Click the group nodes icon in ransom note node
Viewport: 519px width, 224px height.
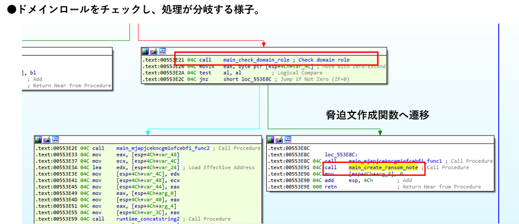pos(288,139)
